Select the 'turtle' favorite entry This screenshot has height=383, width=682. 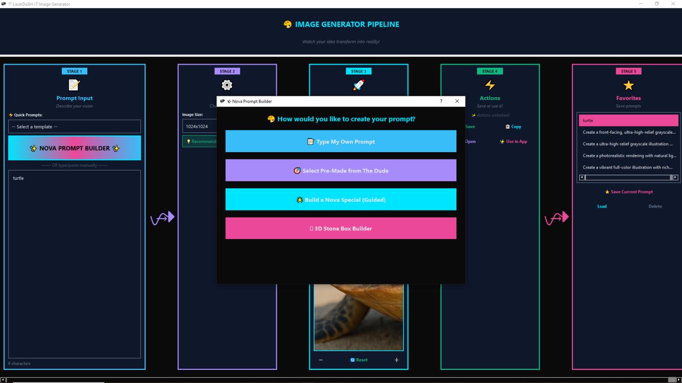(x=628, y=121)
